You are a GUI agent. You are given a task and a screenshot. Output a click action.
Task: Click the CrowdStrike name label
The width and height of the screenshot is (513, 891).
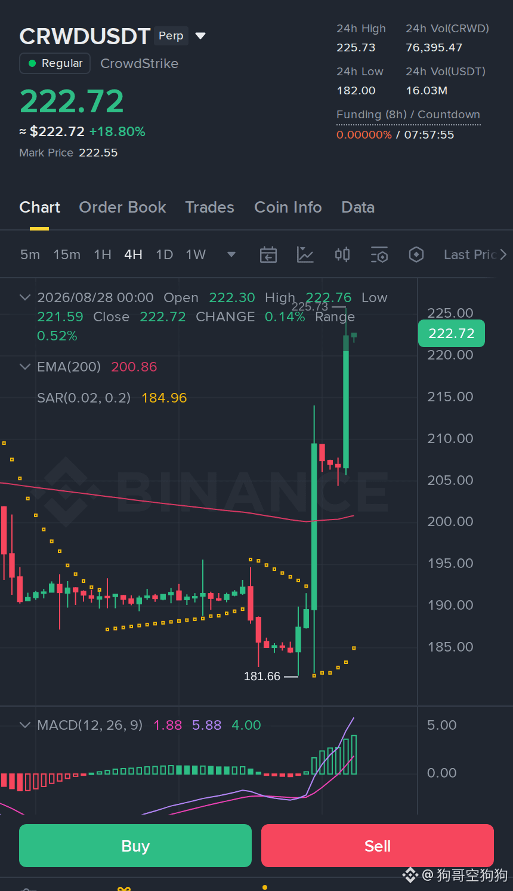coord(139,63)
